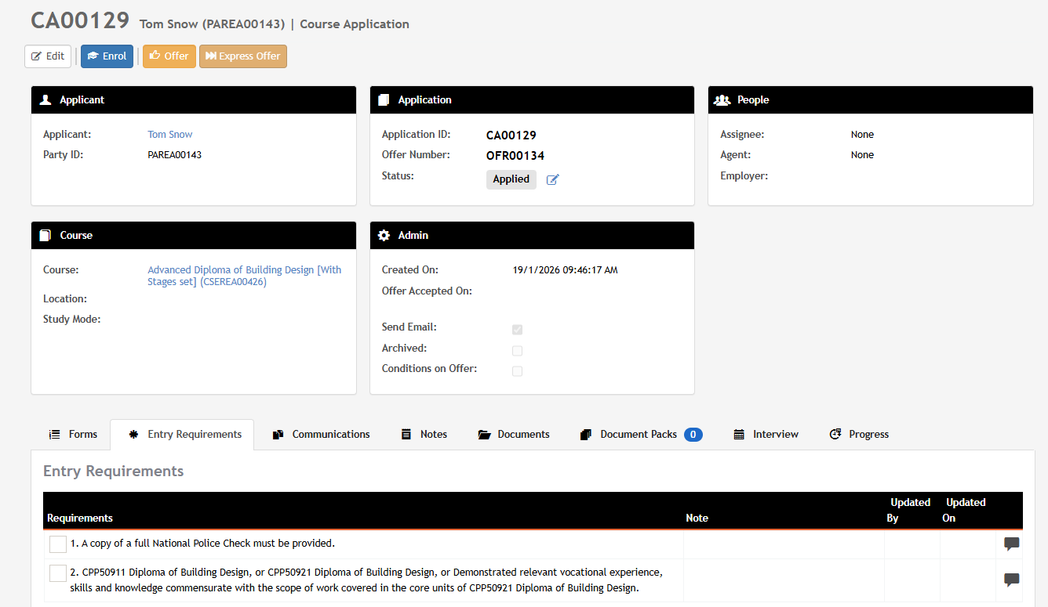The image size is (1048, 607).
Task: Open comment icon for National Police Check requirement
Action: click(1012, 544)
